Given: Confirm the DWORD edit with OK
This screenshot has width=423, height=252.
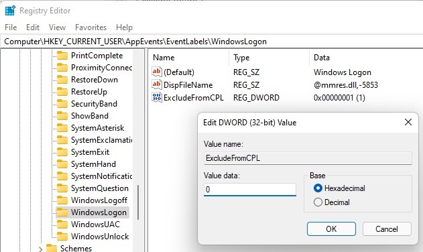Looking at the screenshot, I should [331, 229].
